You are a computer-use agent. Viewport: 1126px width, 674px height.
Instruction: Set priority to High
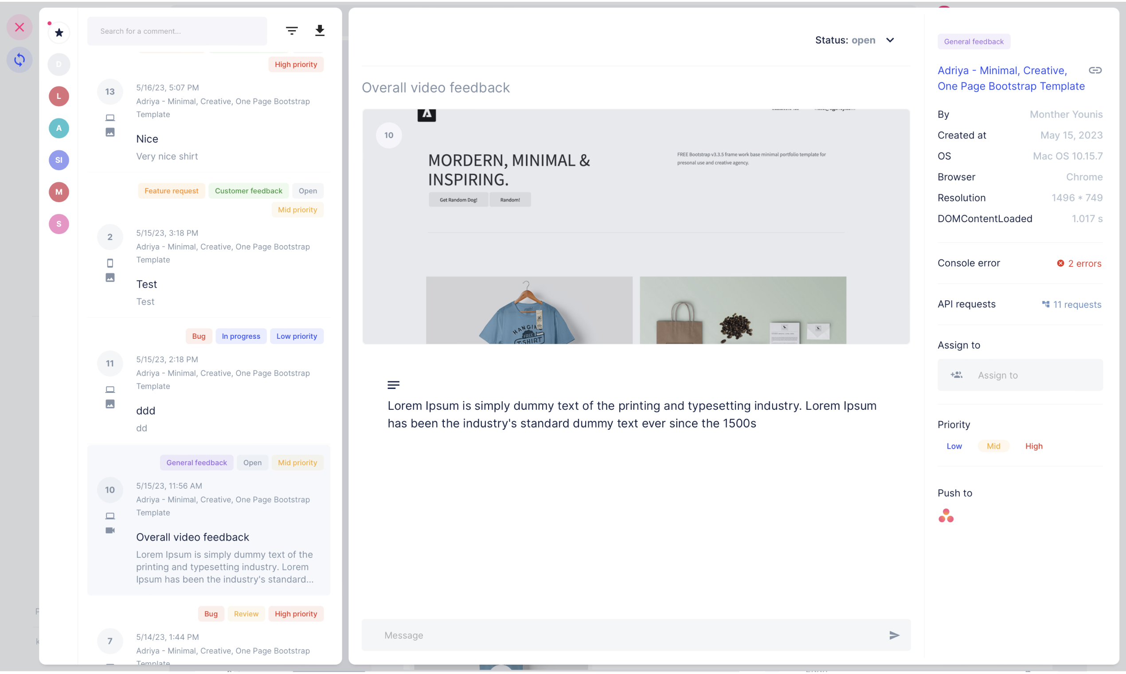(1033, 446)
